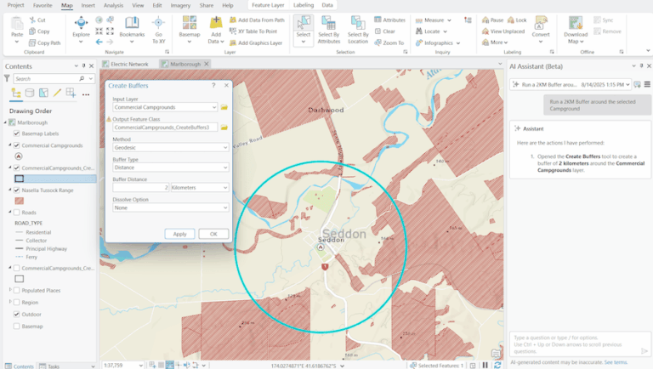Click the Convert labels button

click(541, 26)
